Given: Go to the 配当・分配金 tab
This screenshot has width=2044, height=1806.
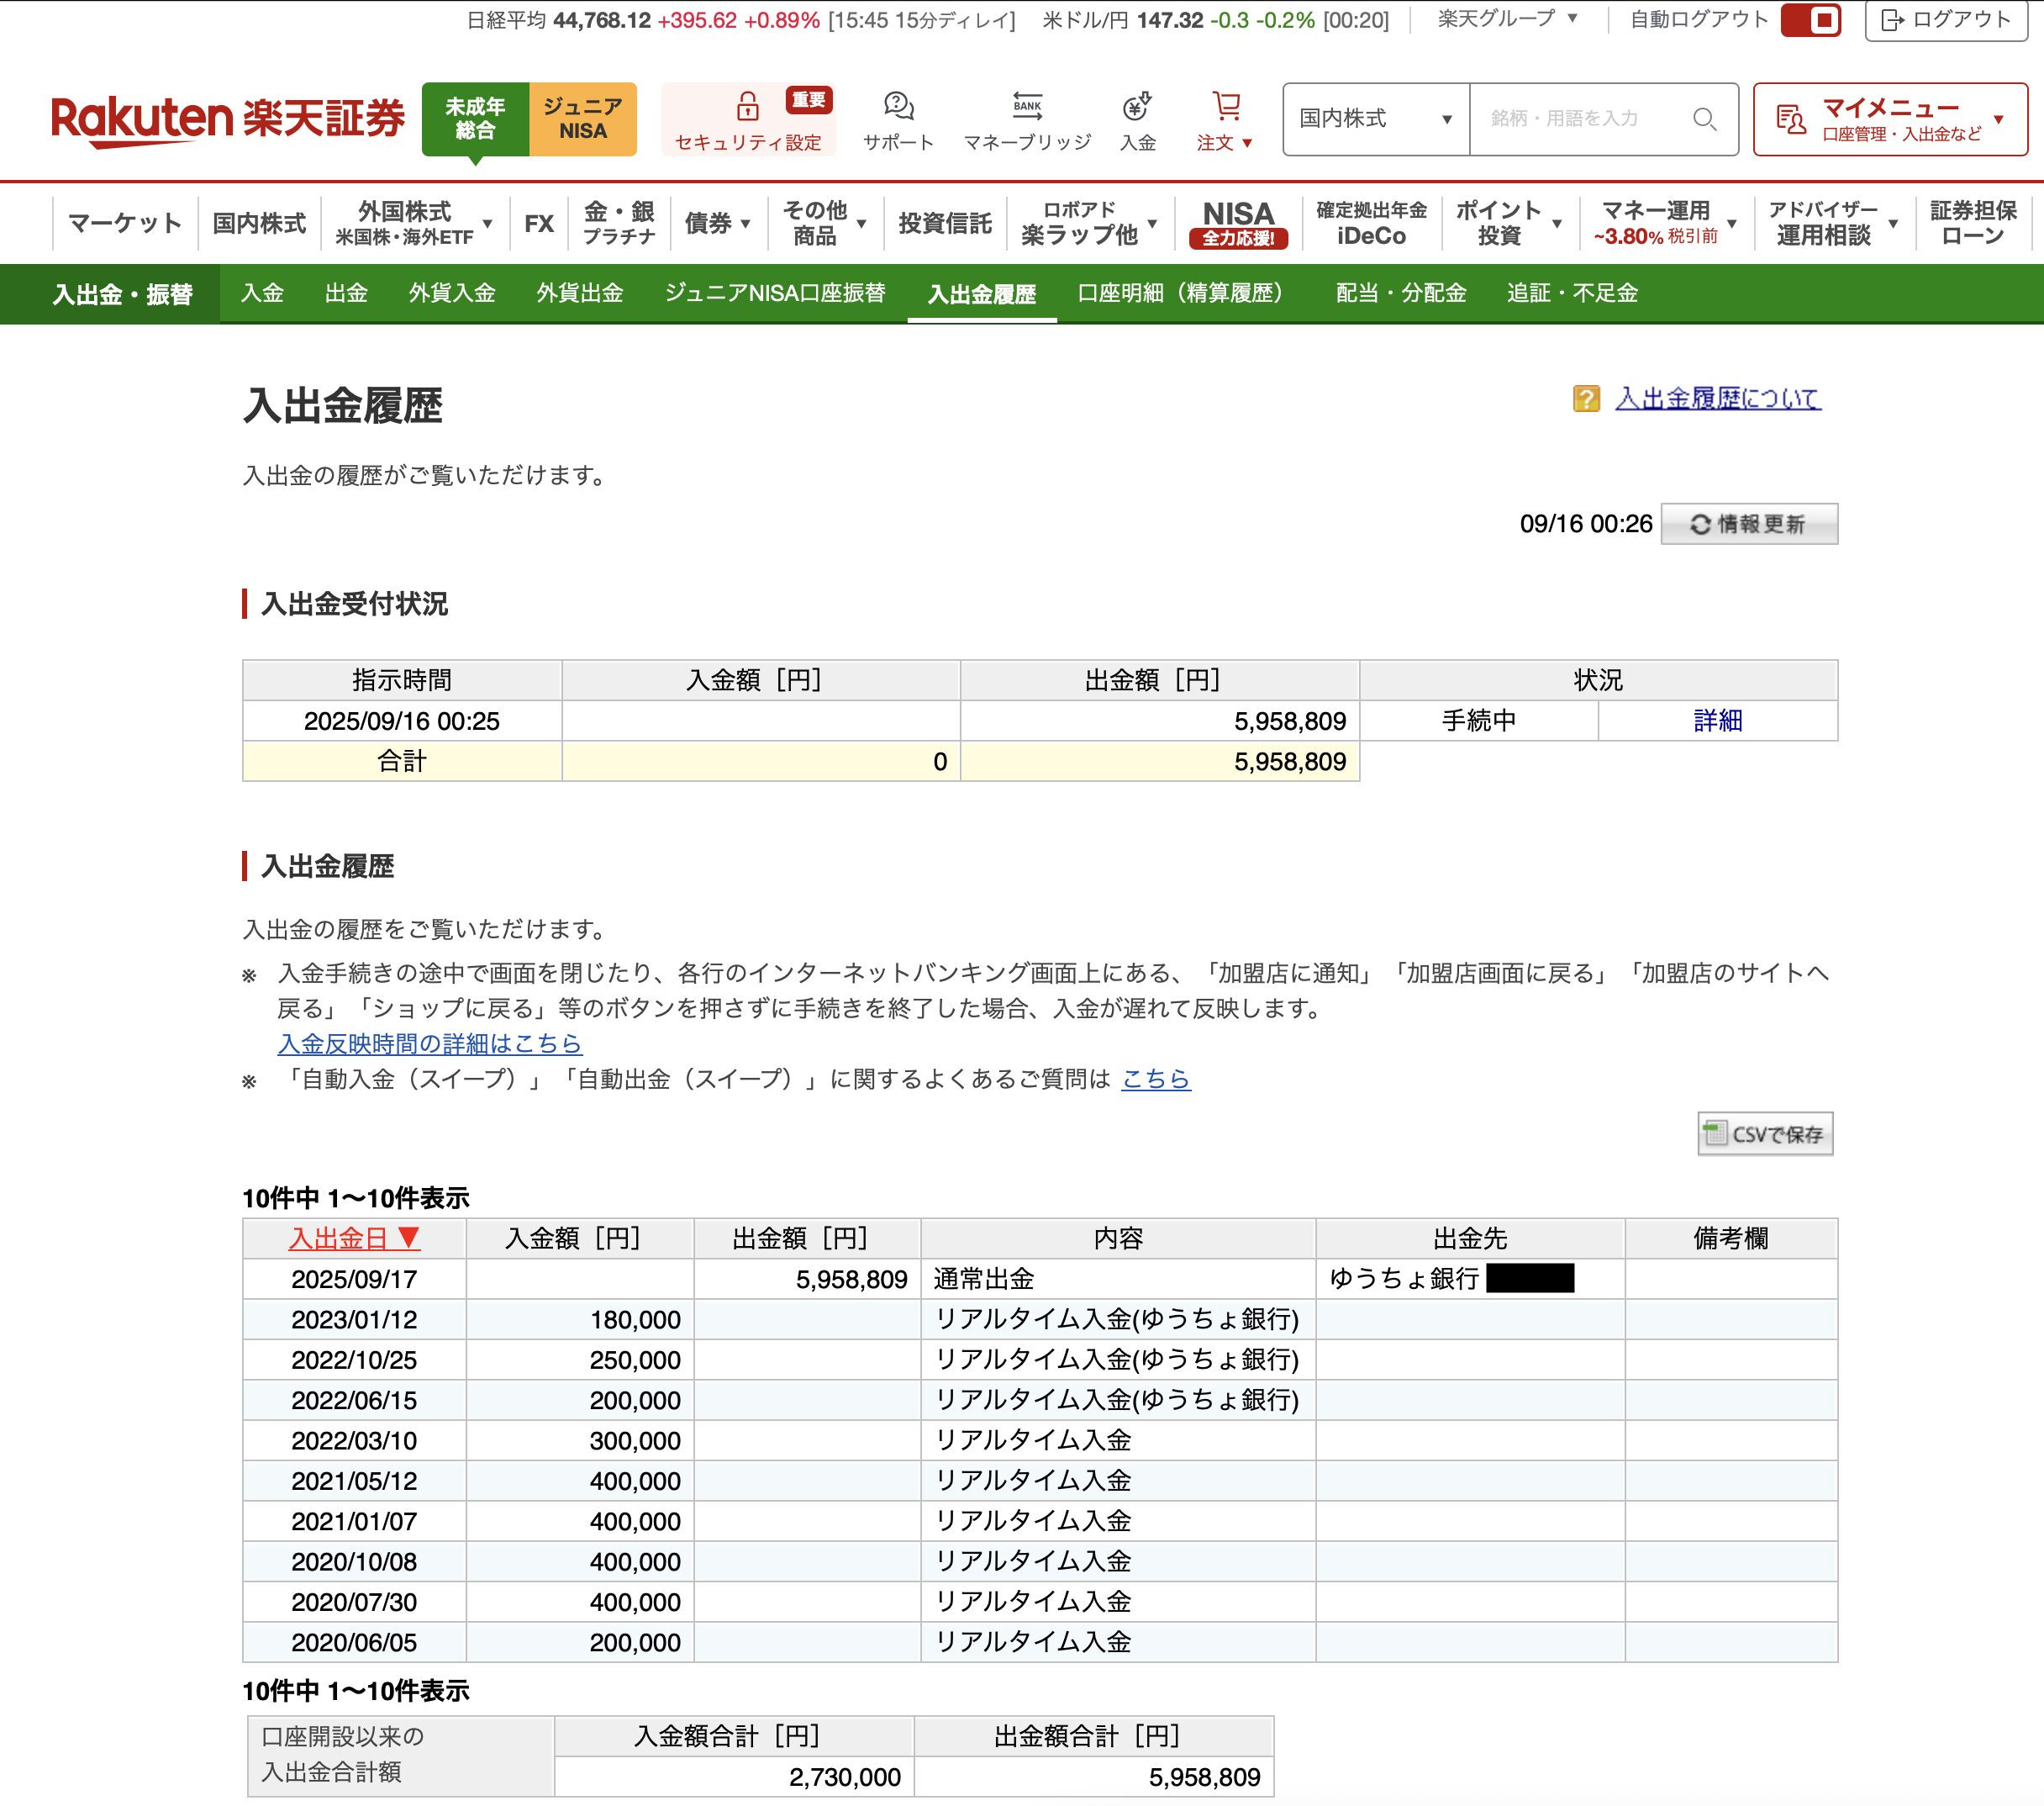Looking at the screenshot, I should click(x=1400, y=293).
